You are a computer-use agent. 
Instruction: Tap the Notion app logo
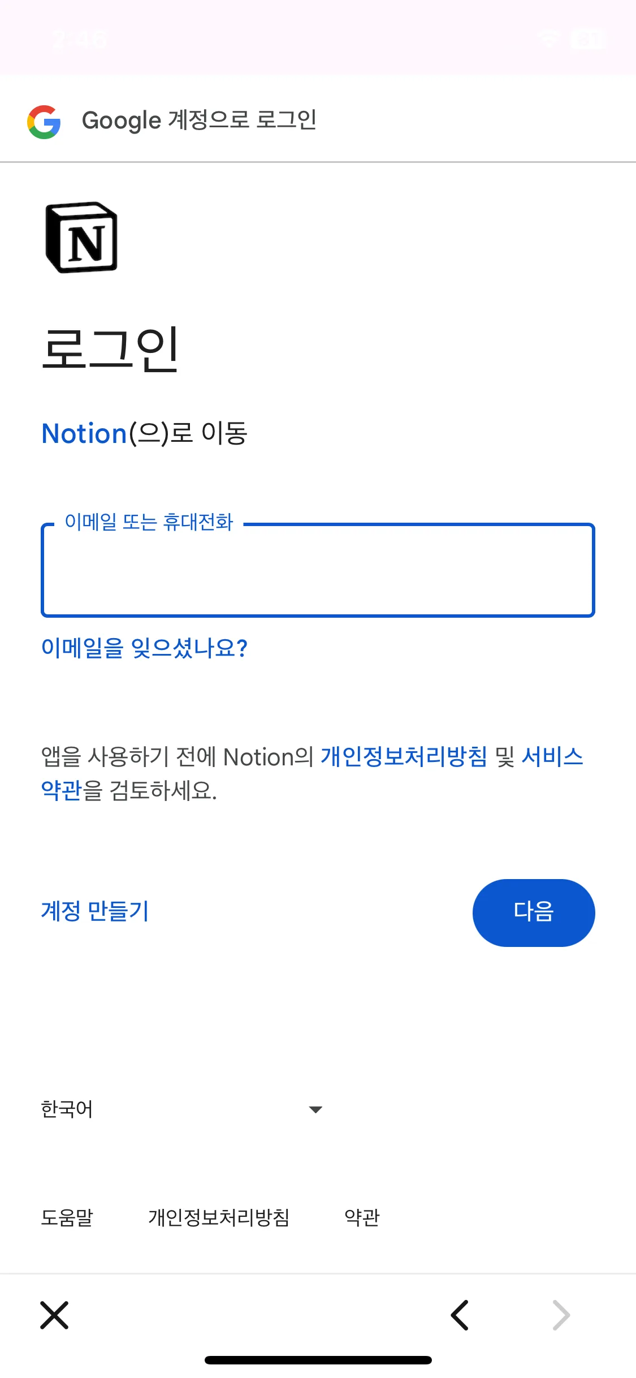(x=81, y=238)
